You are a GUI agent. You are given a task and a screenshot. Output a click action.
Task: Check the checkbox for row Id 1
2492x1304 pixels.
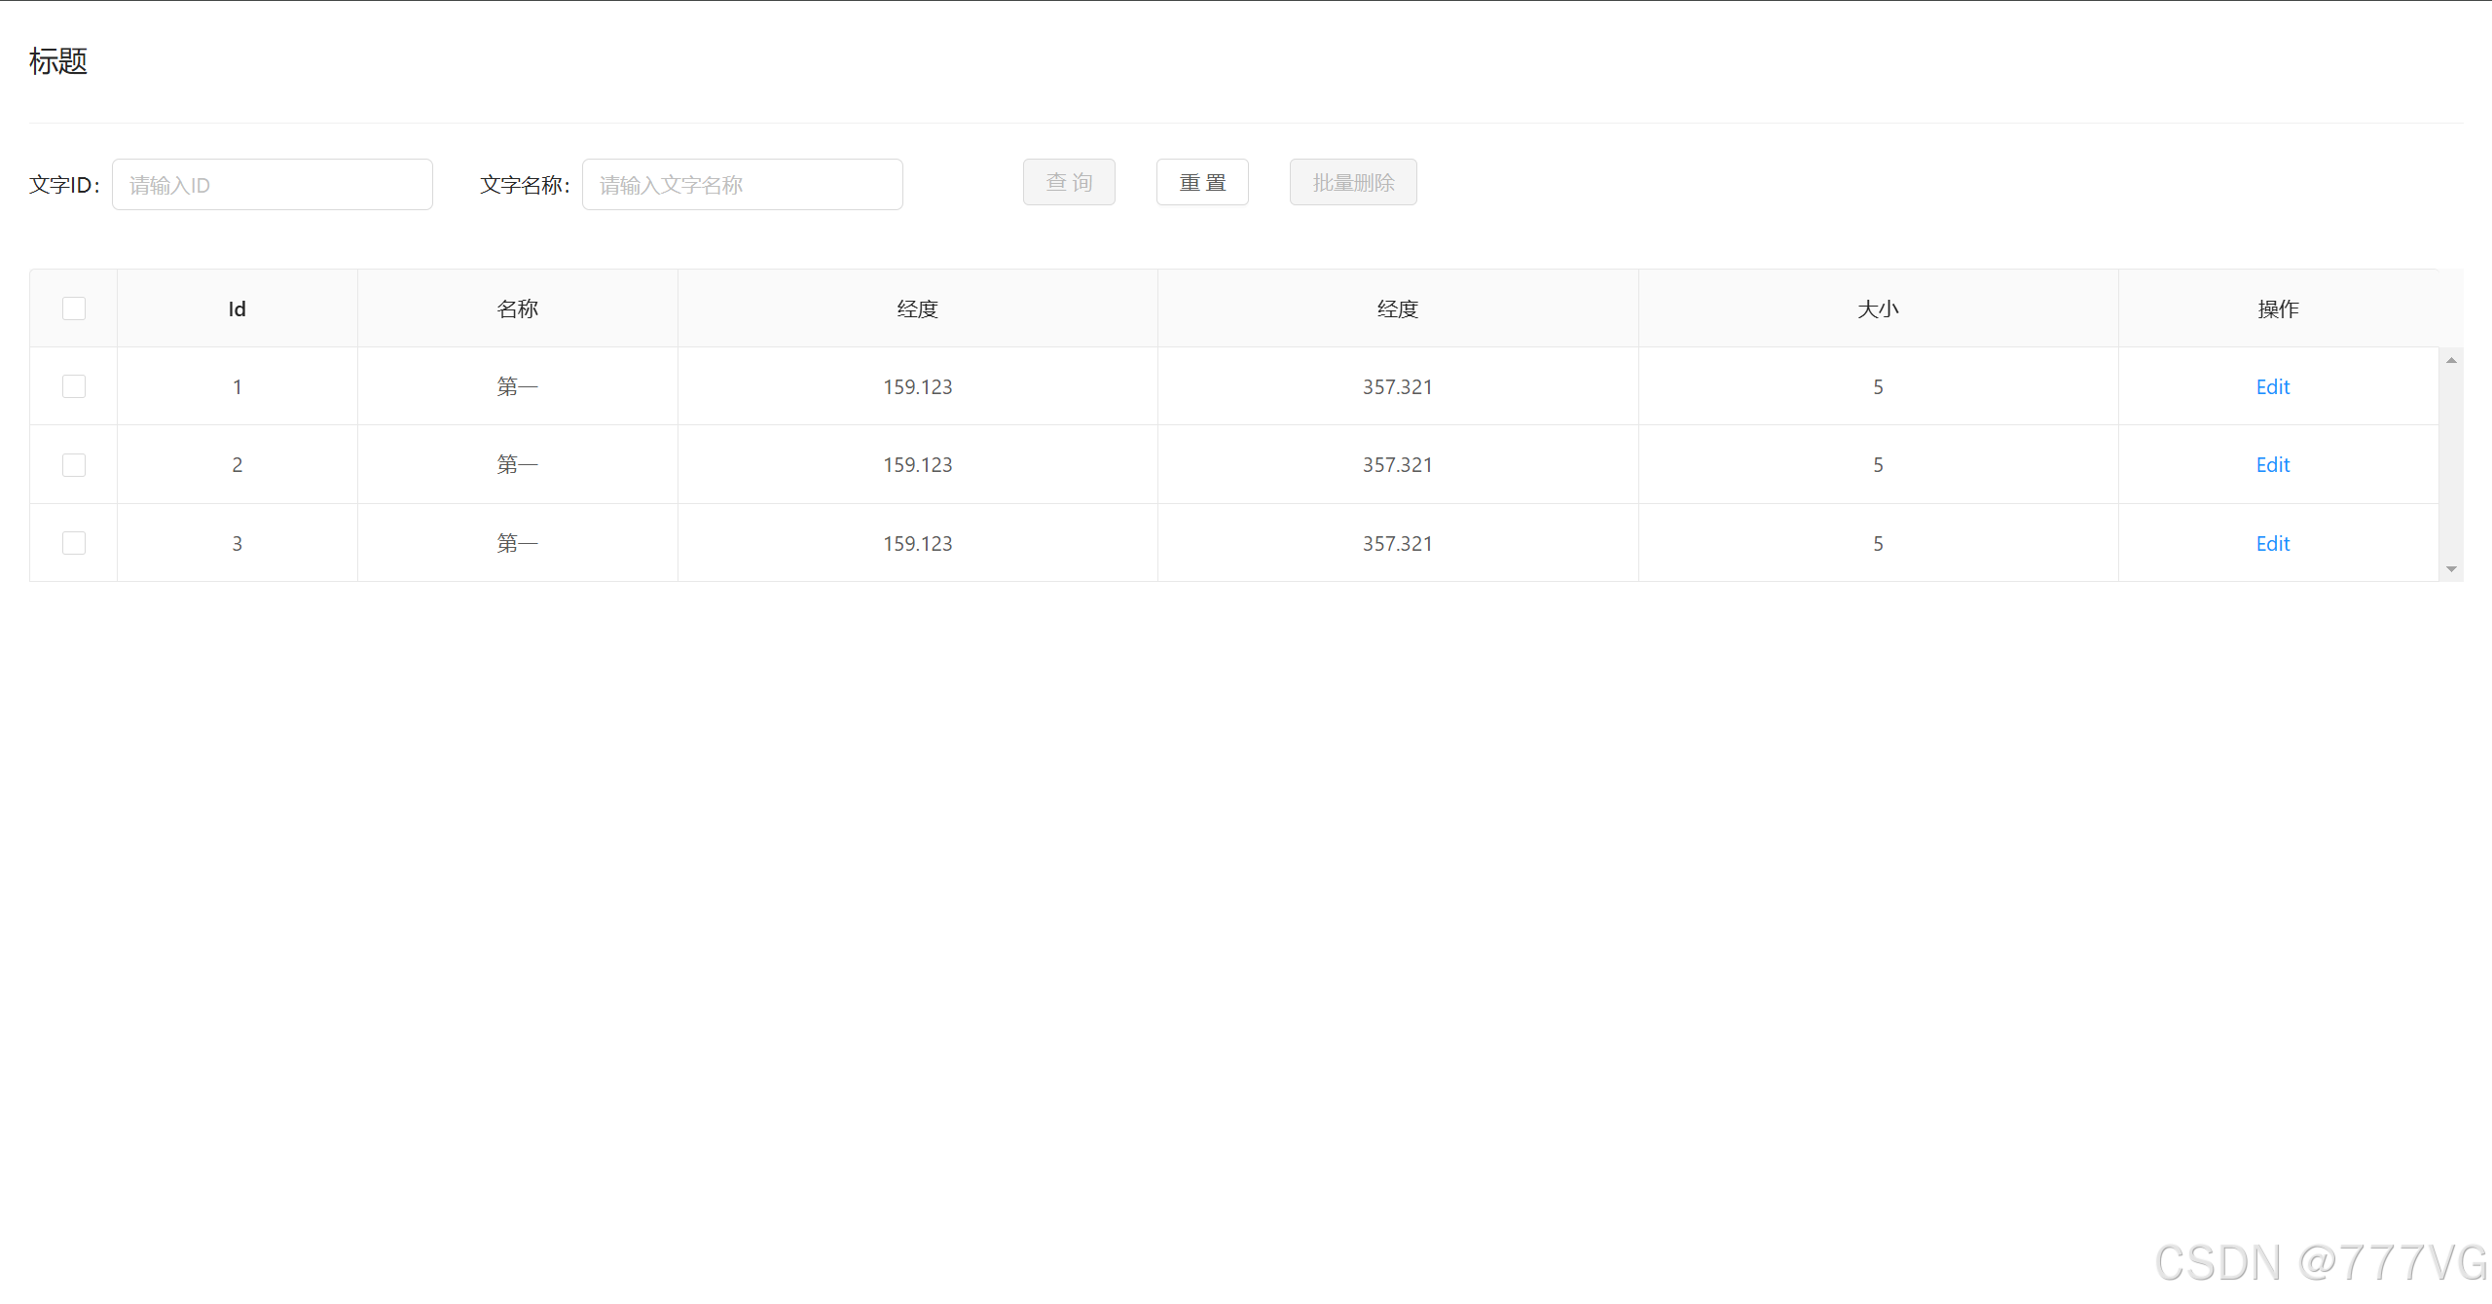point(73,385)
